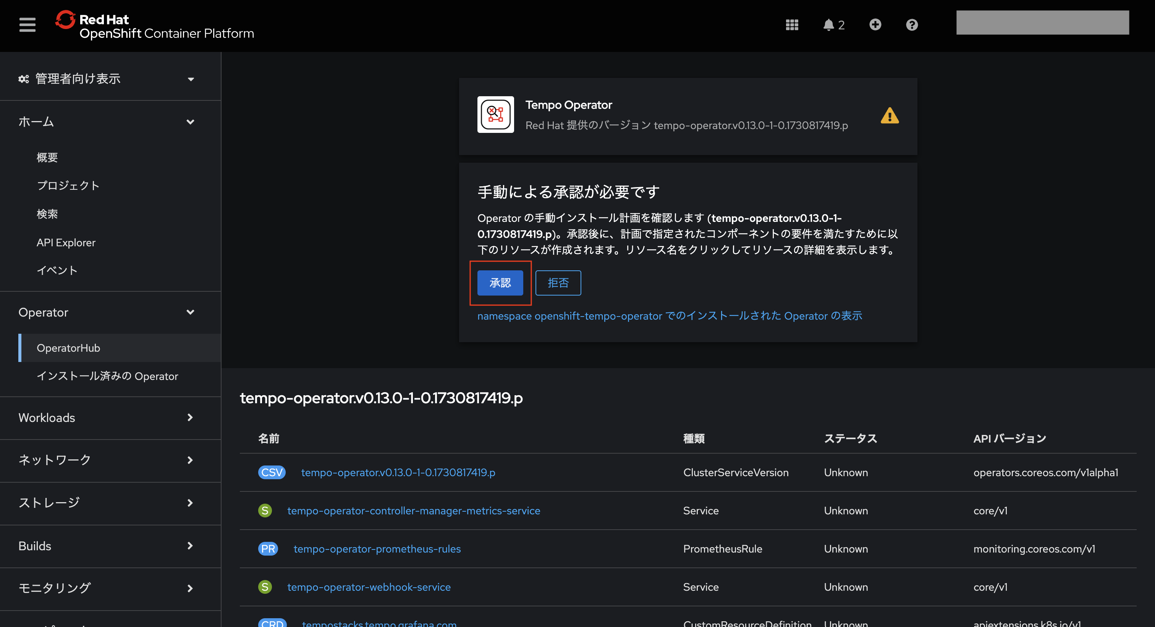Select OperatorHub in the sidebar

(68, 348)
